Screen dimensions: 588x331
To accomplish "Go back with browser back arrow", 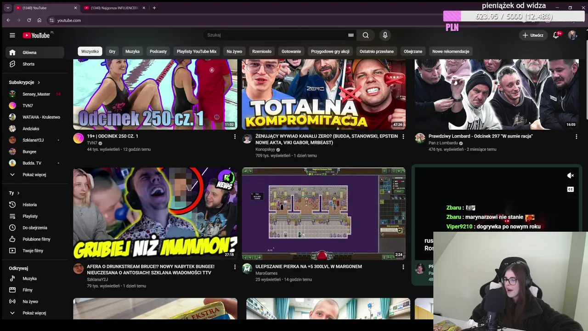I will pyautogui.click(x=8, y=20).
